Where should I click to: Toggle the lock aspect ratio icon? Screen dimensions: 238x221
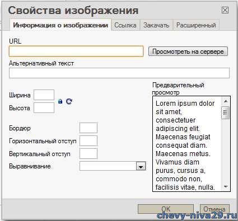[60, 101]
